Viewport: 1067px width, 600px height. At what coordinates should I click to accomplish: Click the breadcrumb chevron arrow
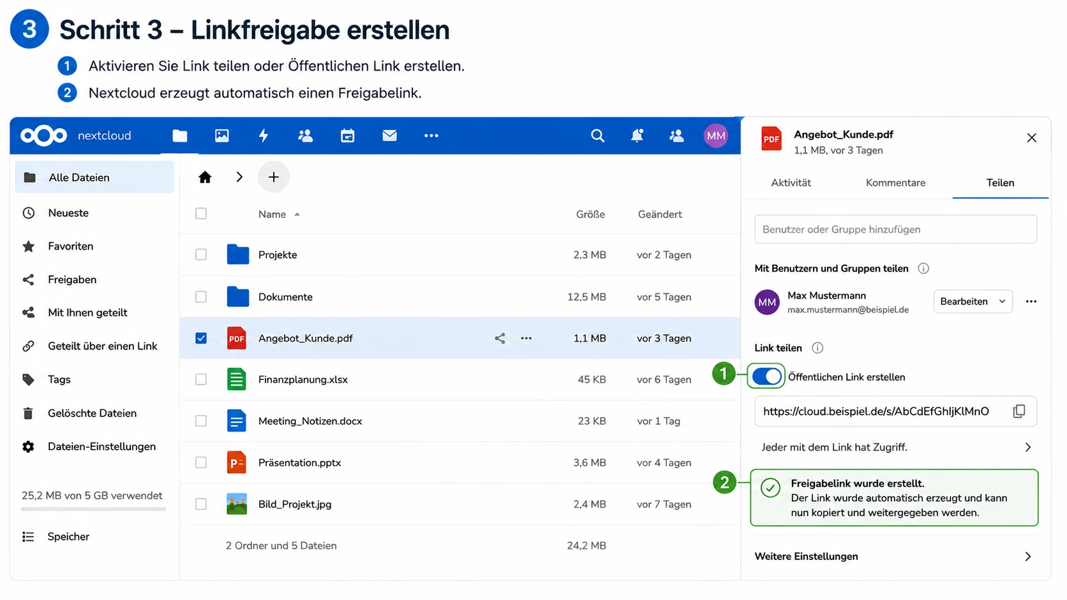click(x=239, y=177)
